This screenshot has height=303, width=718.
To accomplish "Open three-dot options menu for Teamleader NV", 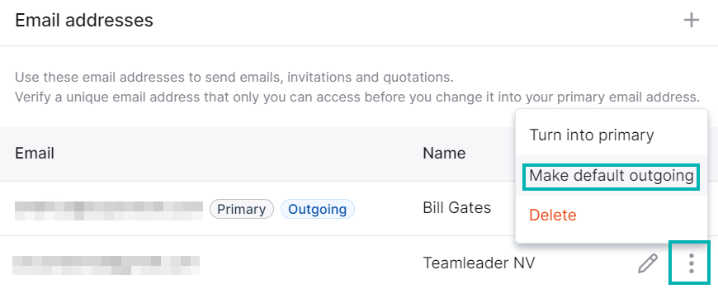I will coord(691,263).
